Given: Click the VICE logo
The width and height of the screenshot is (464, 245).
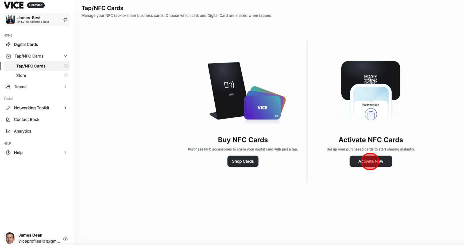Looking at the screenshot, I should coord(14,5).
